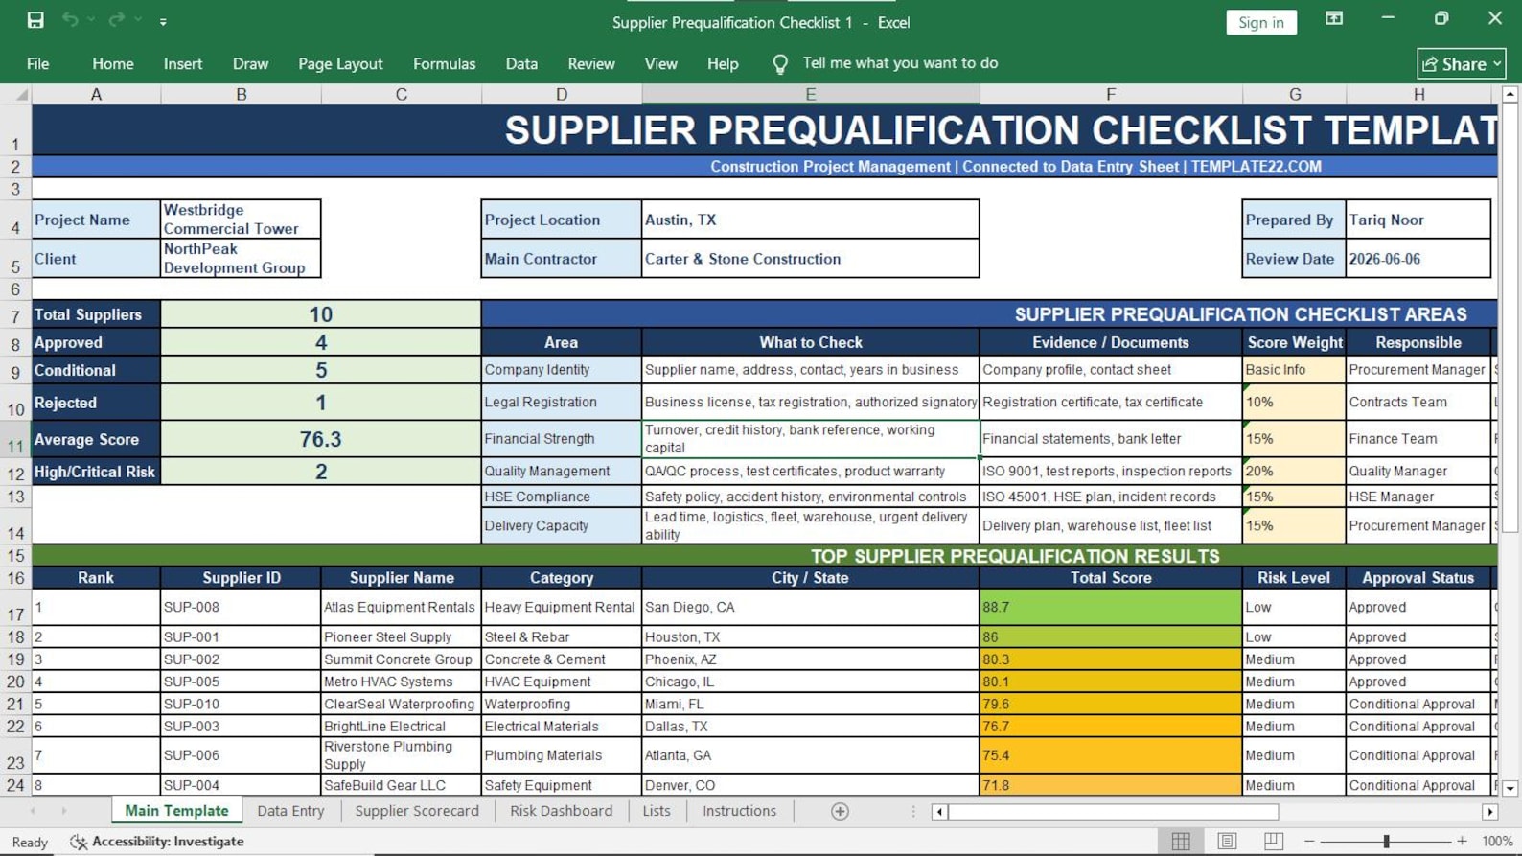Click the Tell me lightbulb icon
Image resolution: width=1522 pixels, height=856 pixels.
coord(780,64)
